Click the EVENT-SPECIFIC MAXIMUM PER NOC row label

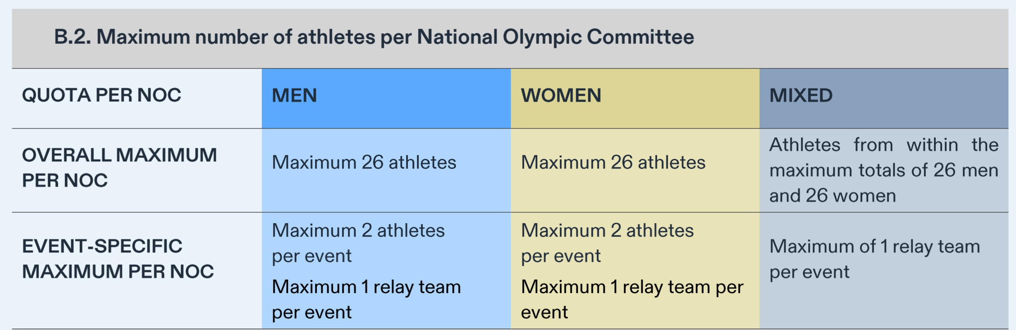[x=118, y=259]
